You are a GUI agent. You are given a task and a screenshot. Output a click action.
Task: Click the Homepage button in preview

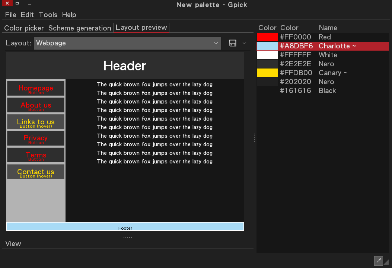tap(36, 89)
